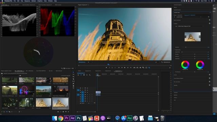
Task: Click the Extract button in Program monitor
Action: [x=137, y=68]
